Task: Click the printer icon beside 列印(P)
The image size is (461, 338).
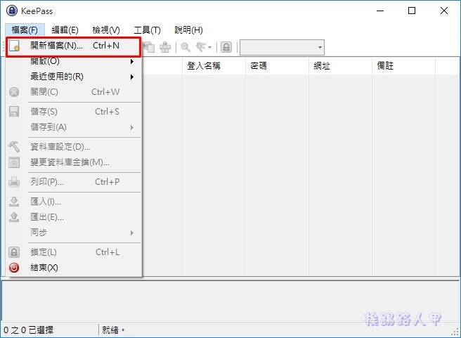Action: click(14, 182)
